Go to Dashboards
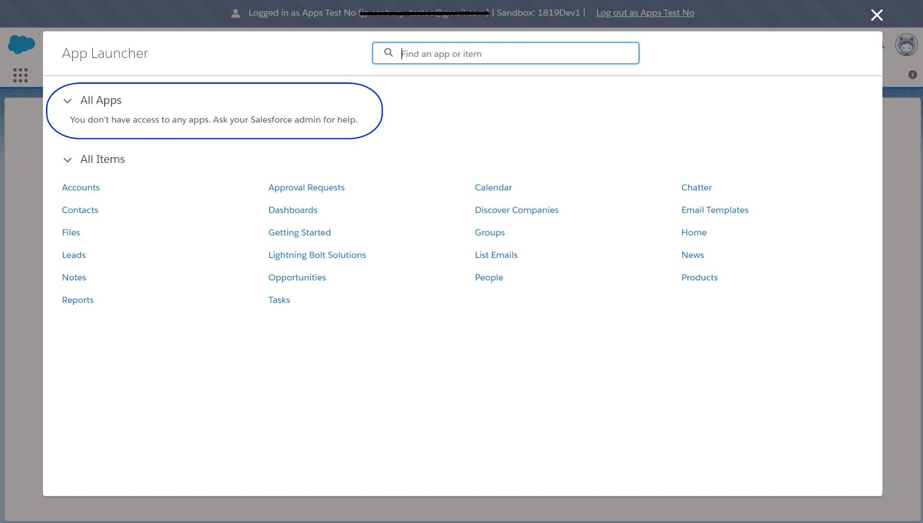This screenshot has height=523, width=923. click(293, 210)
